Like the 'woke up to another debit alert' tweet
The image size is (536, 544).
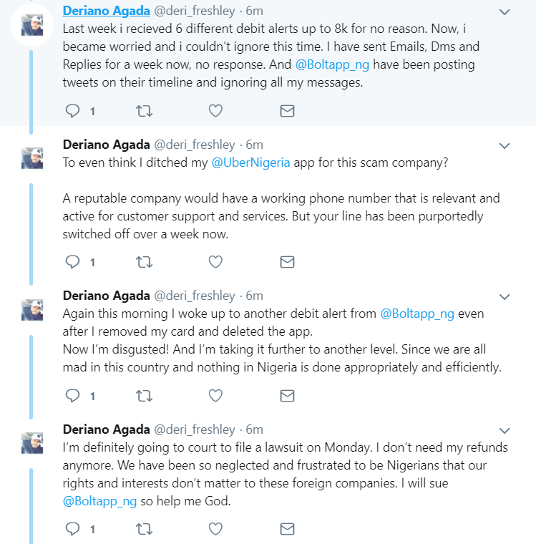click(215, 395)
